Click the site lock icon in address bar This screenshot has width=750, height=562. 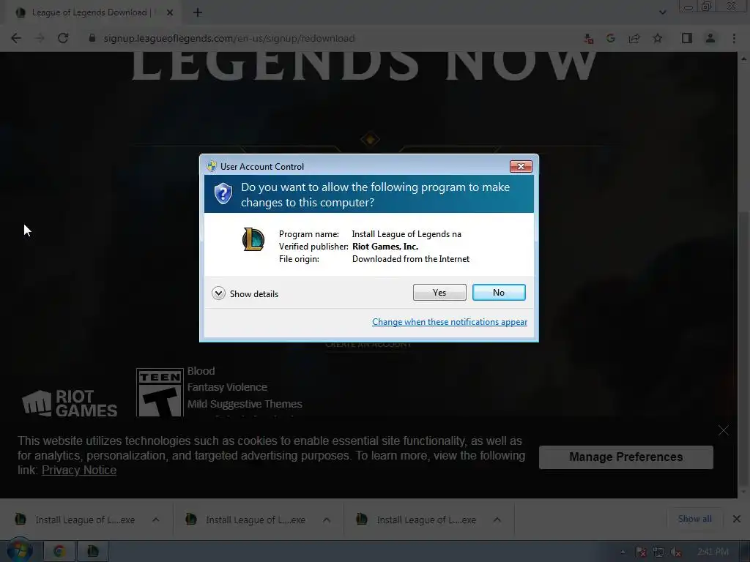92,38
